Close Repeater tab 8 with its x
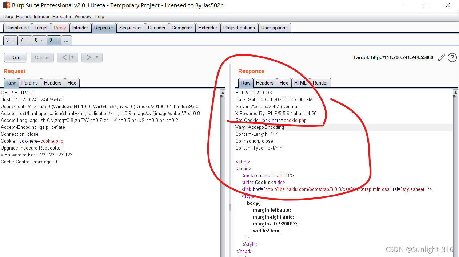The height and width of the screenshot is (257, 459). (41, 40)
